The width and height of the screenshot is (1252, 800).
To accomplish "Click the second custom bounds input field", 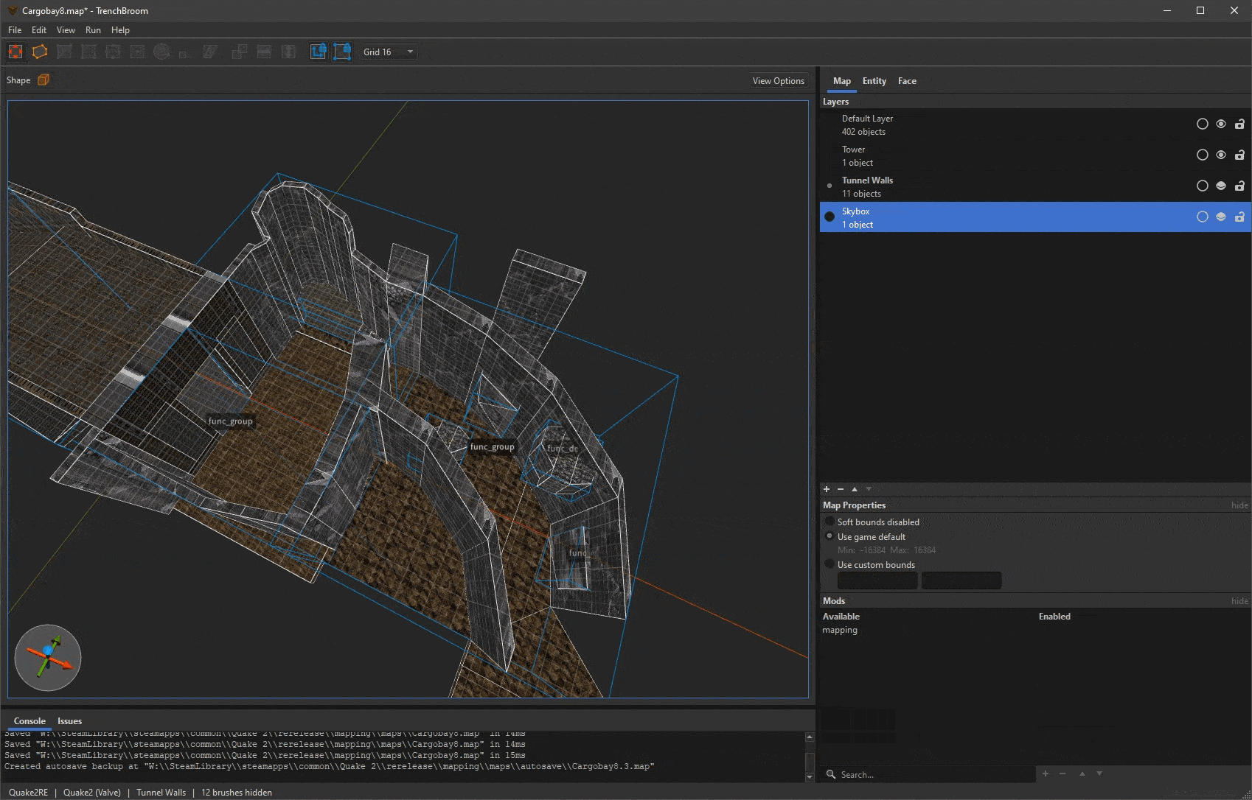I will click(x=961, y=580).
